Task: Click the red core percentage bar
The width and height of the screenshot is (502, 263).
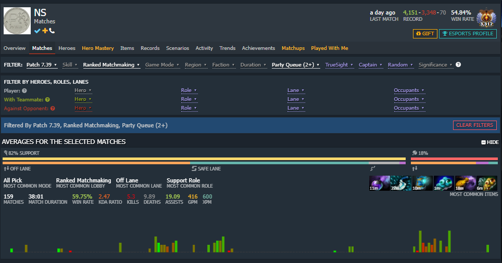Action: coord(454,159)
